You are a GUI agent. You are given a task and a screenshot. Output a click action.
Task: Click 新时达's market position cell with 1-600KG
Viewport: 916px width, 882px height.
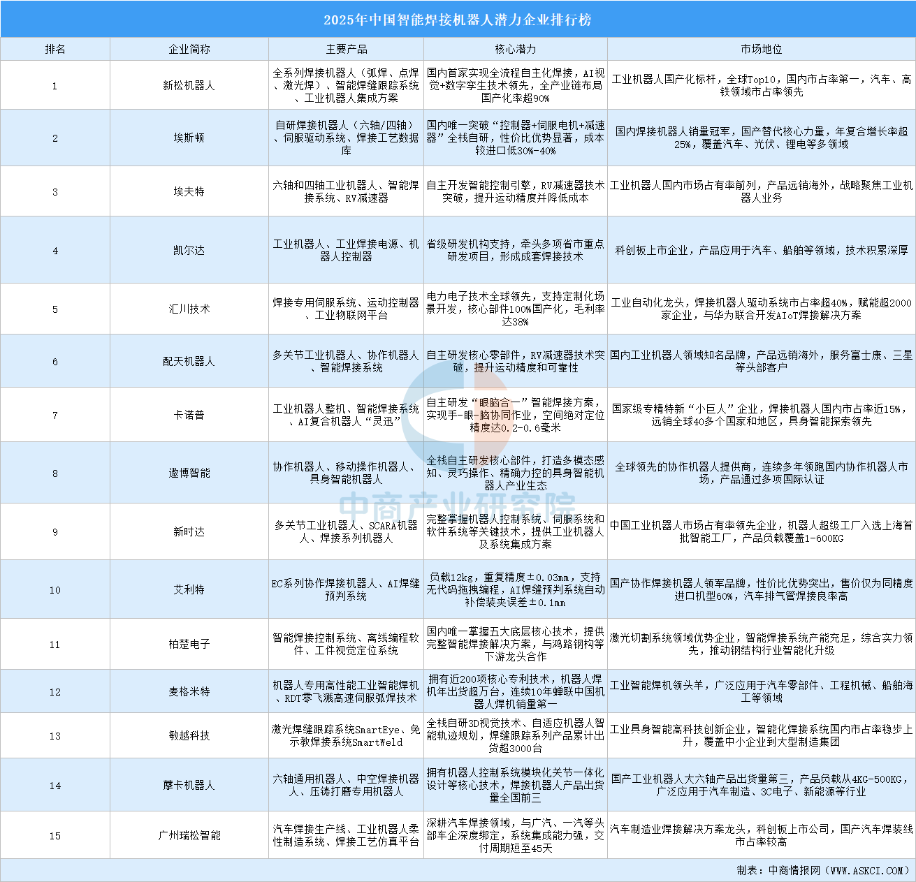(x=762, y=531)
